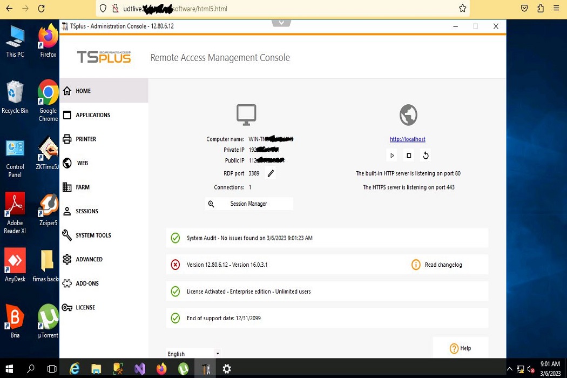Open the Help button
The width and height of the screenshot is (567, 378).
coord(461,348)
